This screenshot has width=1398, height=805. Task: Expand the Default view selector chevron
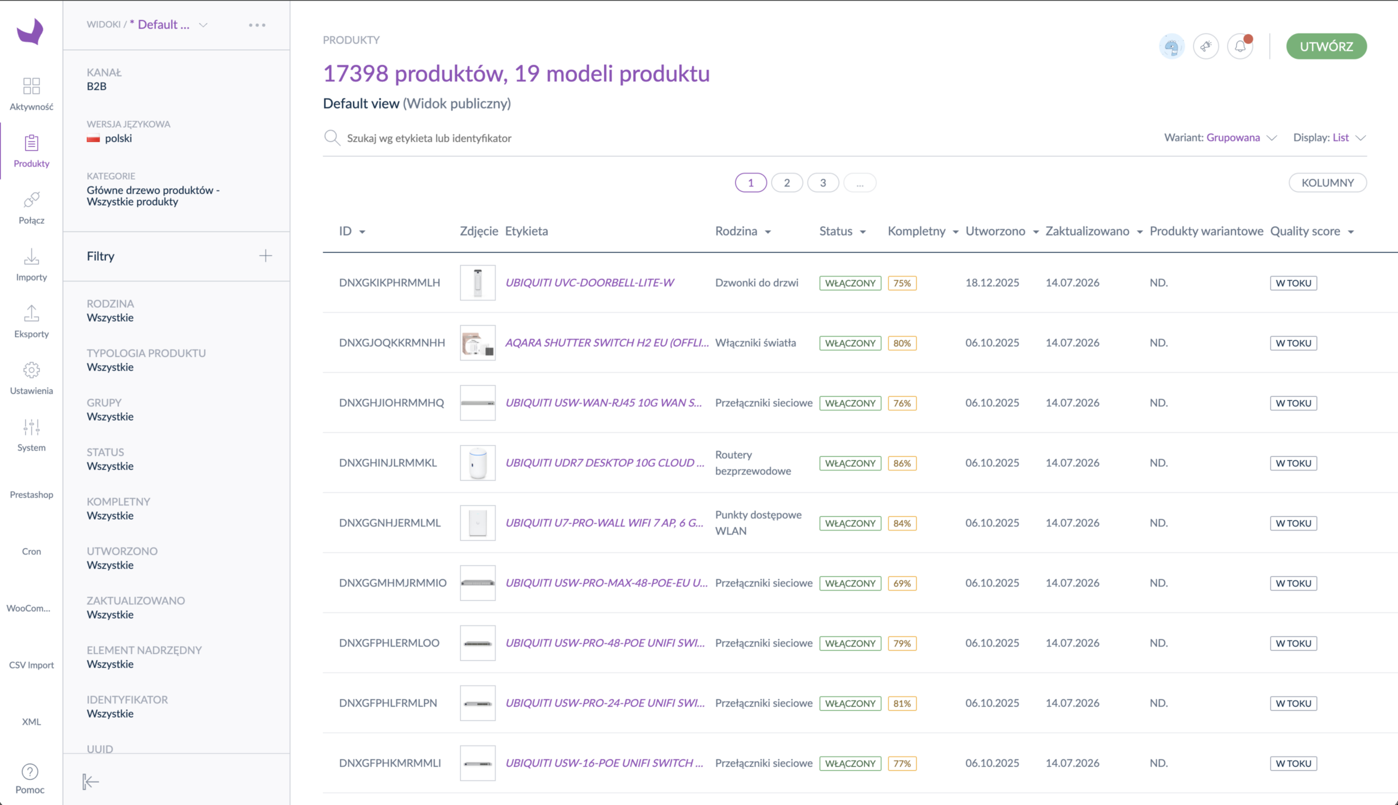coord(203,25)
